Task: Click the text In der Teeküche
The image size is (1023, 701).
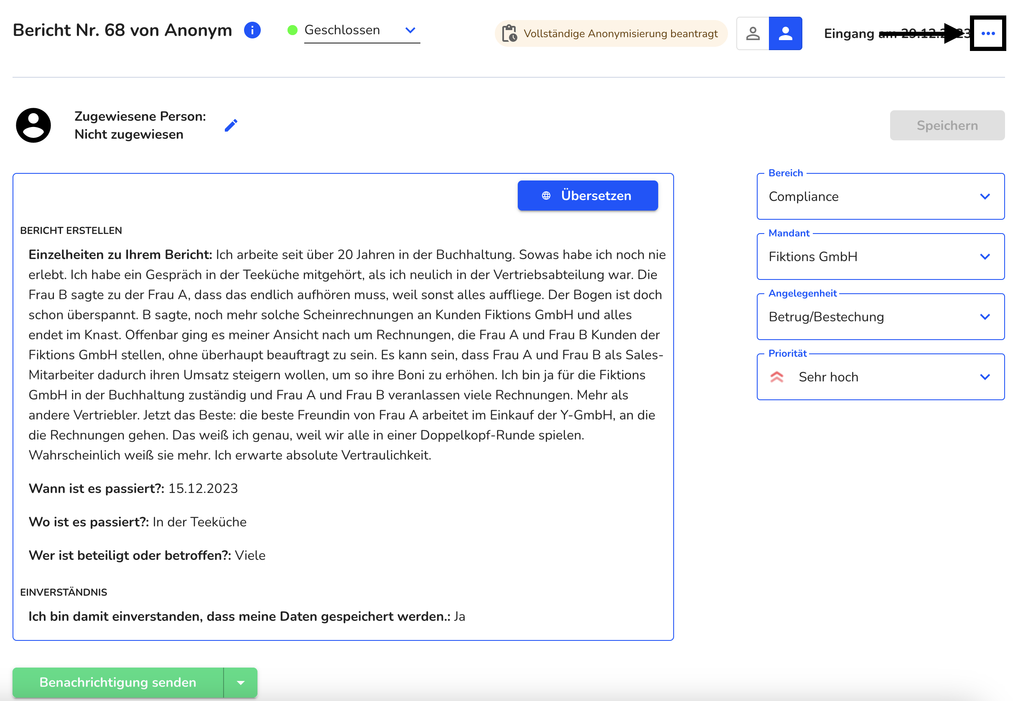Action: point(199,522)
